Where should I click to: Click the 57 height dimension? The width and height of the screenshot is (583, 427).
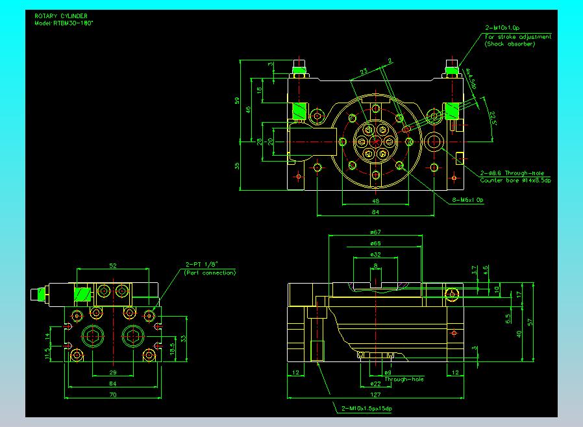pyautogui.click(x=530, y=322)
